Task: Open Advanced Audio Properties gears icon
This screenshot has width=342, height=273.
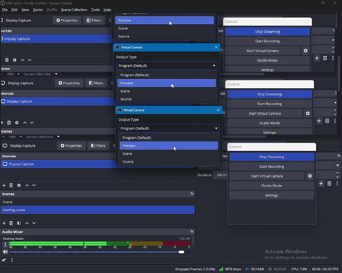Action: point(4,260)
